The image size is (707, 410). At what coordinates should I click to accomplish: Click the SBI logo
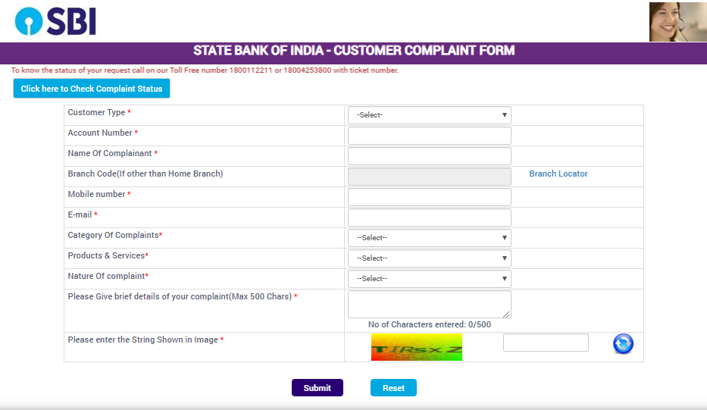55,21
